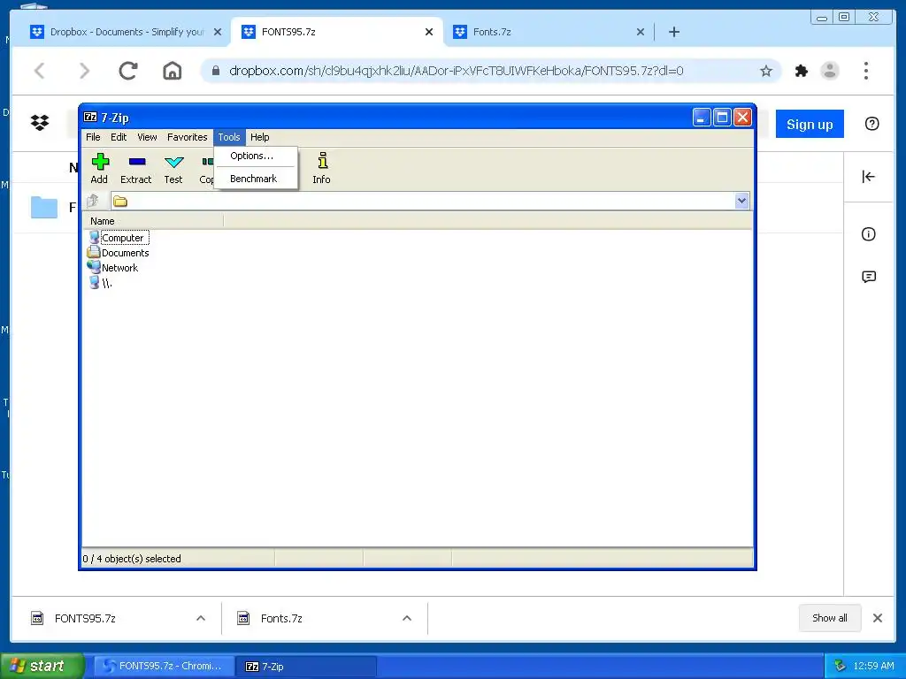Click the FONTS95.7z - Chromium taskbar button
The height and width of the screenshot is (679, 906).
pyautogui.click(x=164, y=666)
